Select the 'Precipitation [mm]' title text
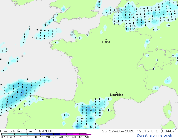Screen dimensions: 178x138 pos(18,131)
